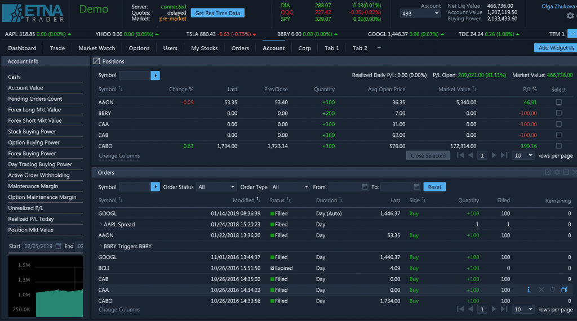
Task: Click the Start date 02/05/2019 field
Action: point(42,246)
